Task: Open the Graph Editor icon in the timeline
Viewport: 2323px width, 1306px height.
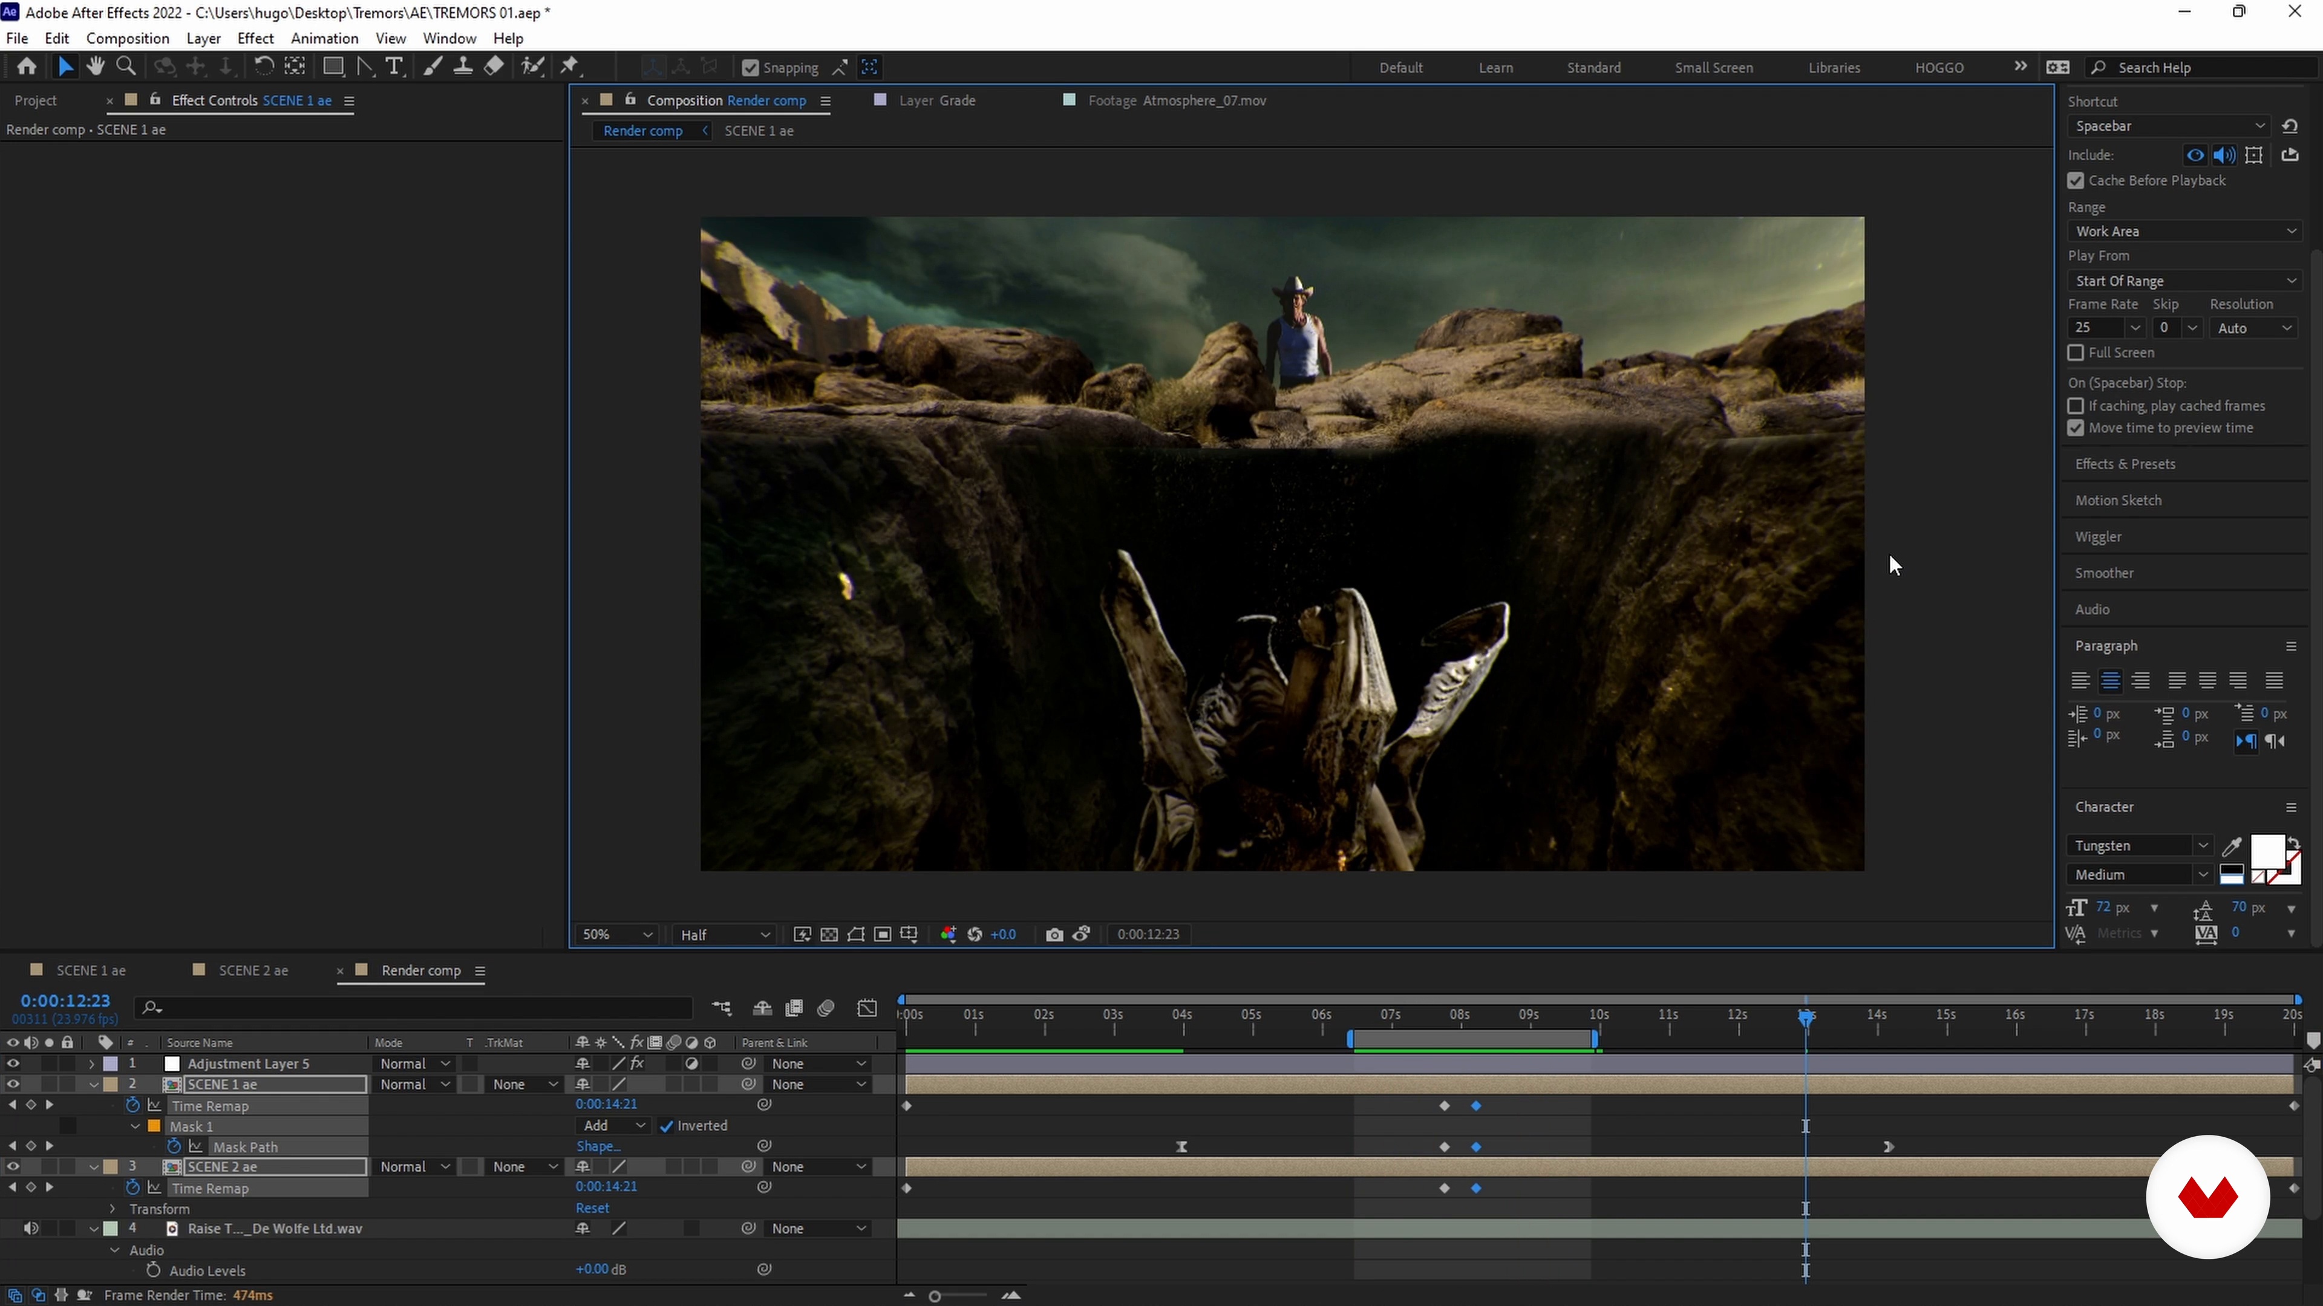Action: point(867,1009)
